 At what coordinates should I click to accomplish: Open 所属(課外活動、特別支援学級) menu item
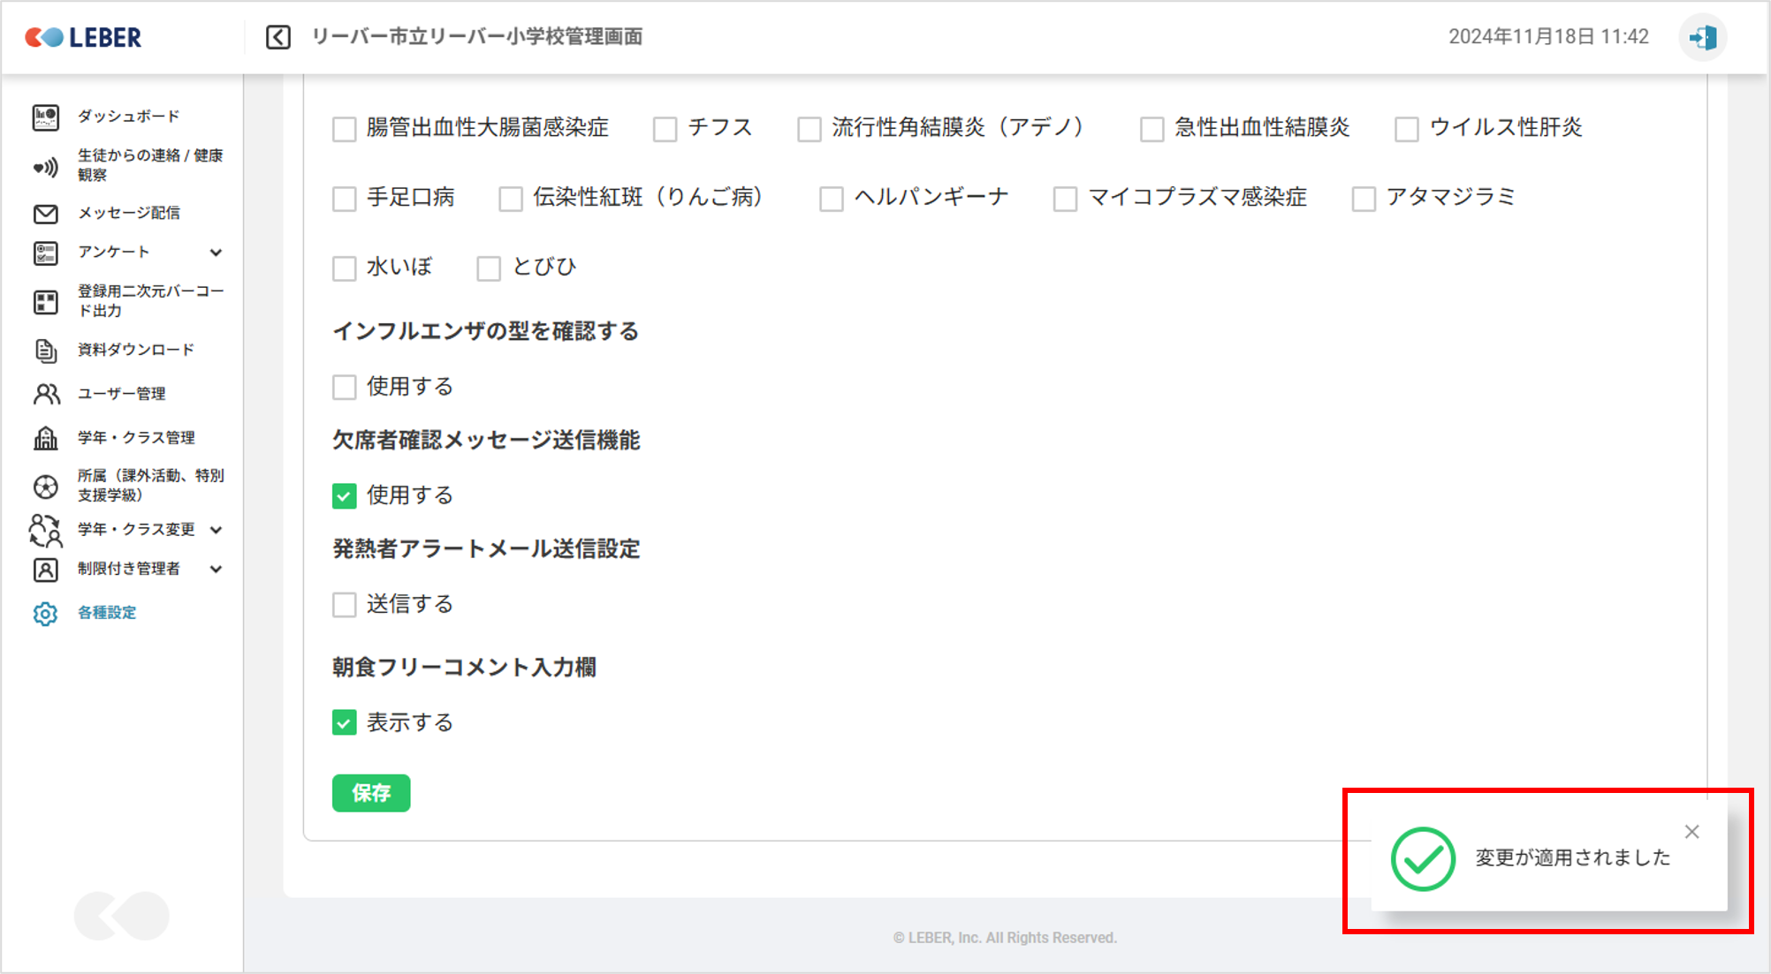(x=150, y=486)
